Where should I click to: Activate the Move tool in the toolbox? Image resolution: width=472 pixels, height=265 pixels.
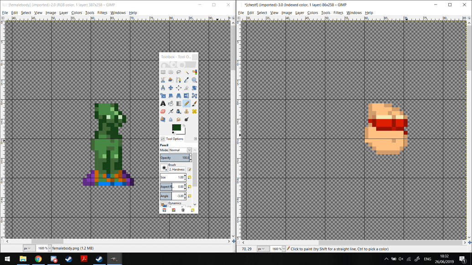(x=171, y=88)
